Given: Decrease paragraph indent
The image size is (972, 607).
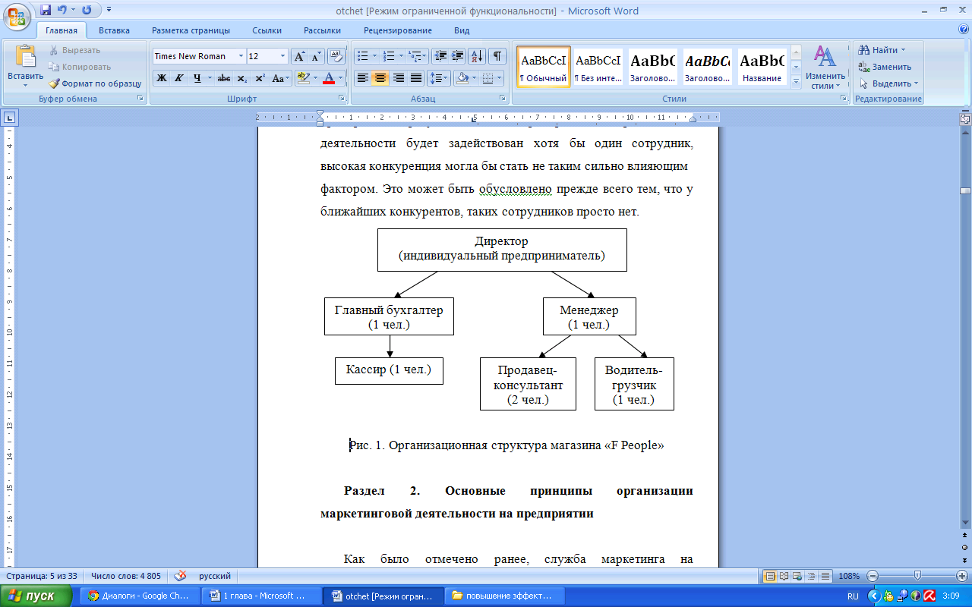Looking at the screenshot, I should point(440,56).
